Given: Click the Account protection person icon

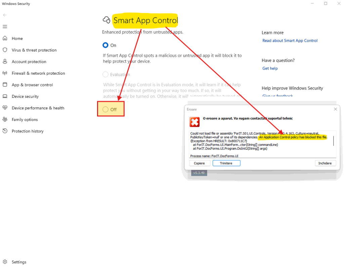Looking at the screenshot, I should point(5,62).
